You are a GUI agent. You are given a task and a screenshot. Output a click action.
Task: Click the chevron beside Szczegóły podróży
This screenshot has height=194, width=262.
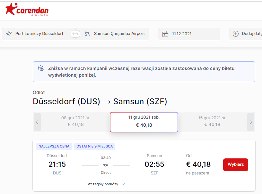123,184
